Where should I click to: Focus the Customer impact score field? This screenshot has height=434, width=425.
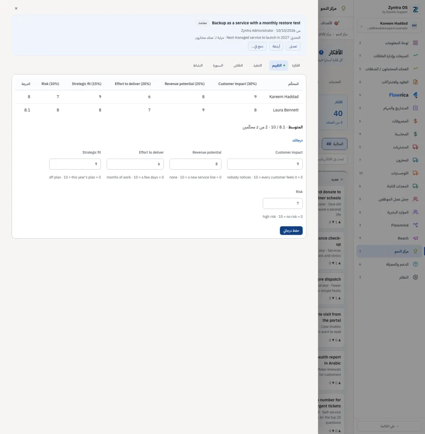(265, 164)
